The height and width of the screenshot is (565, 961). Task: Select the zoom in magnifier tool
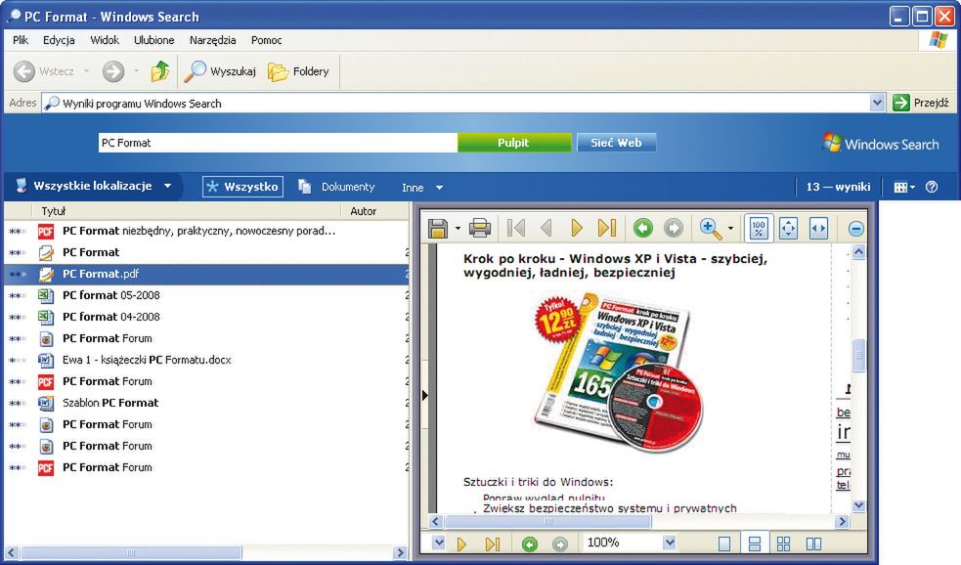(711, 229)
